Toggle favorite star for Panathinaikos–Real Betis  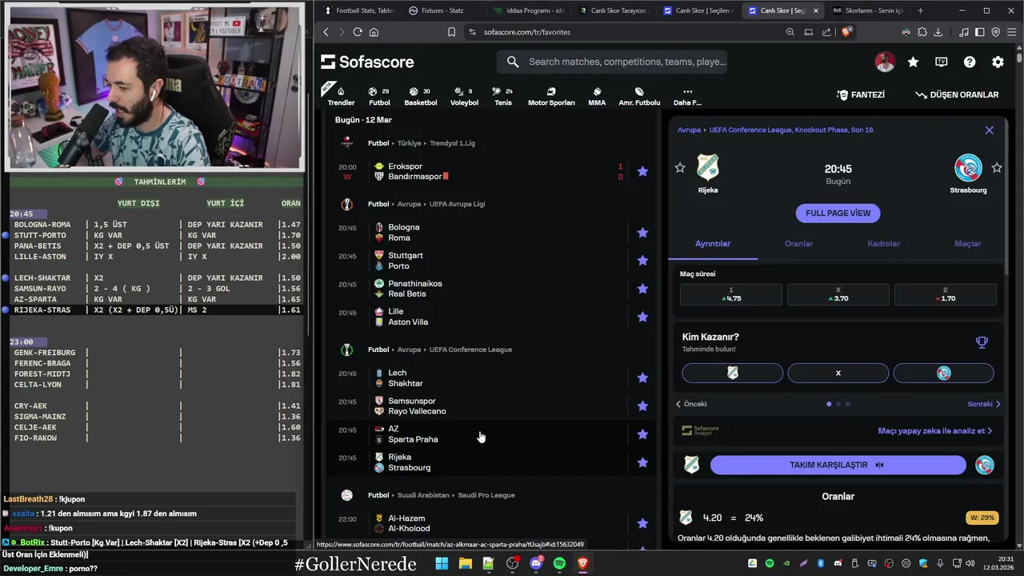click(642, 289)
